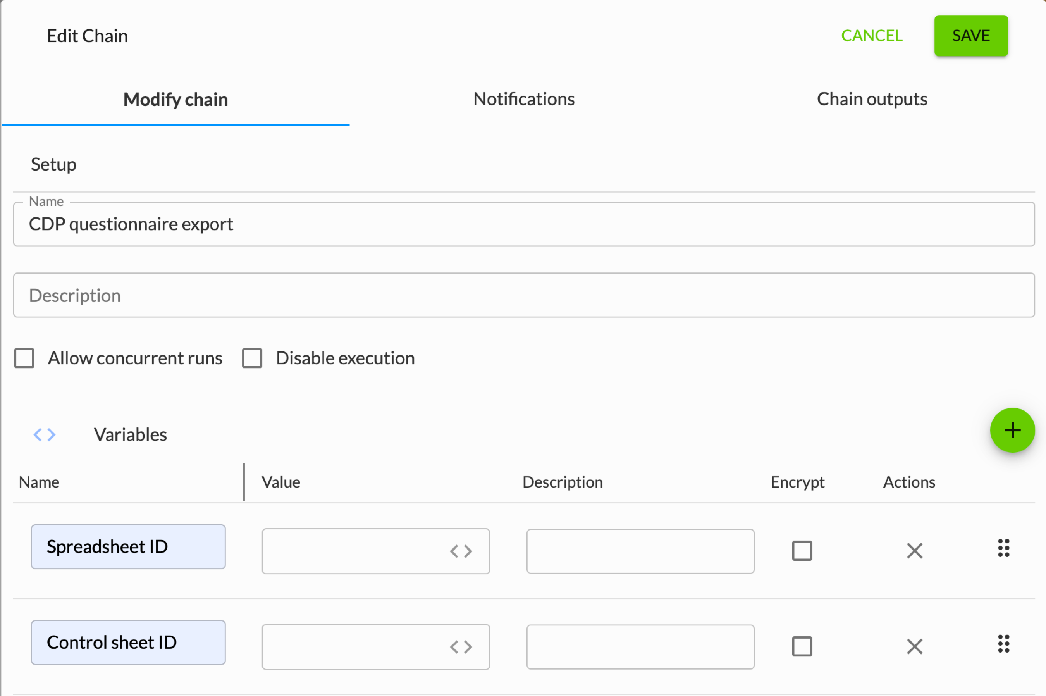Click the Spreadsheet ID description field
1046x696 pixels.
640,551
